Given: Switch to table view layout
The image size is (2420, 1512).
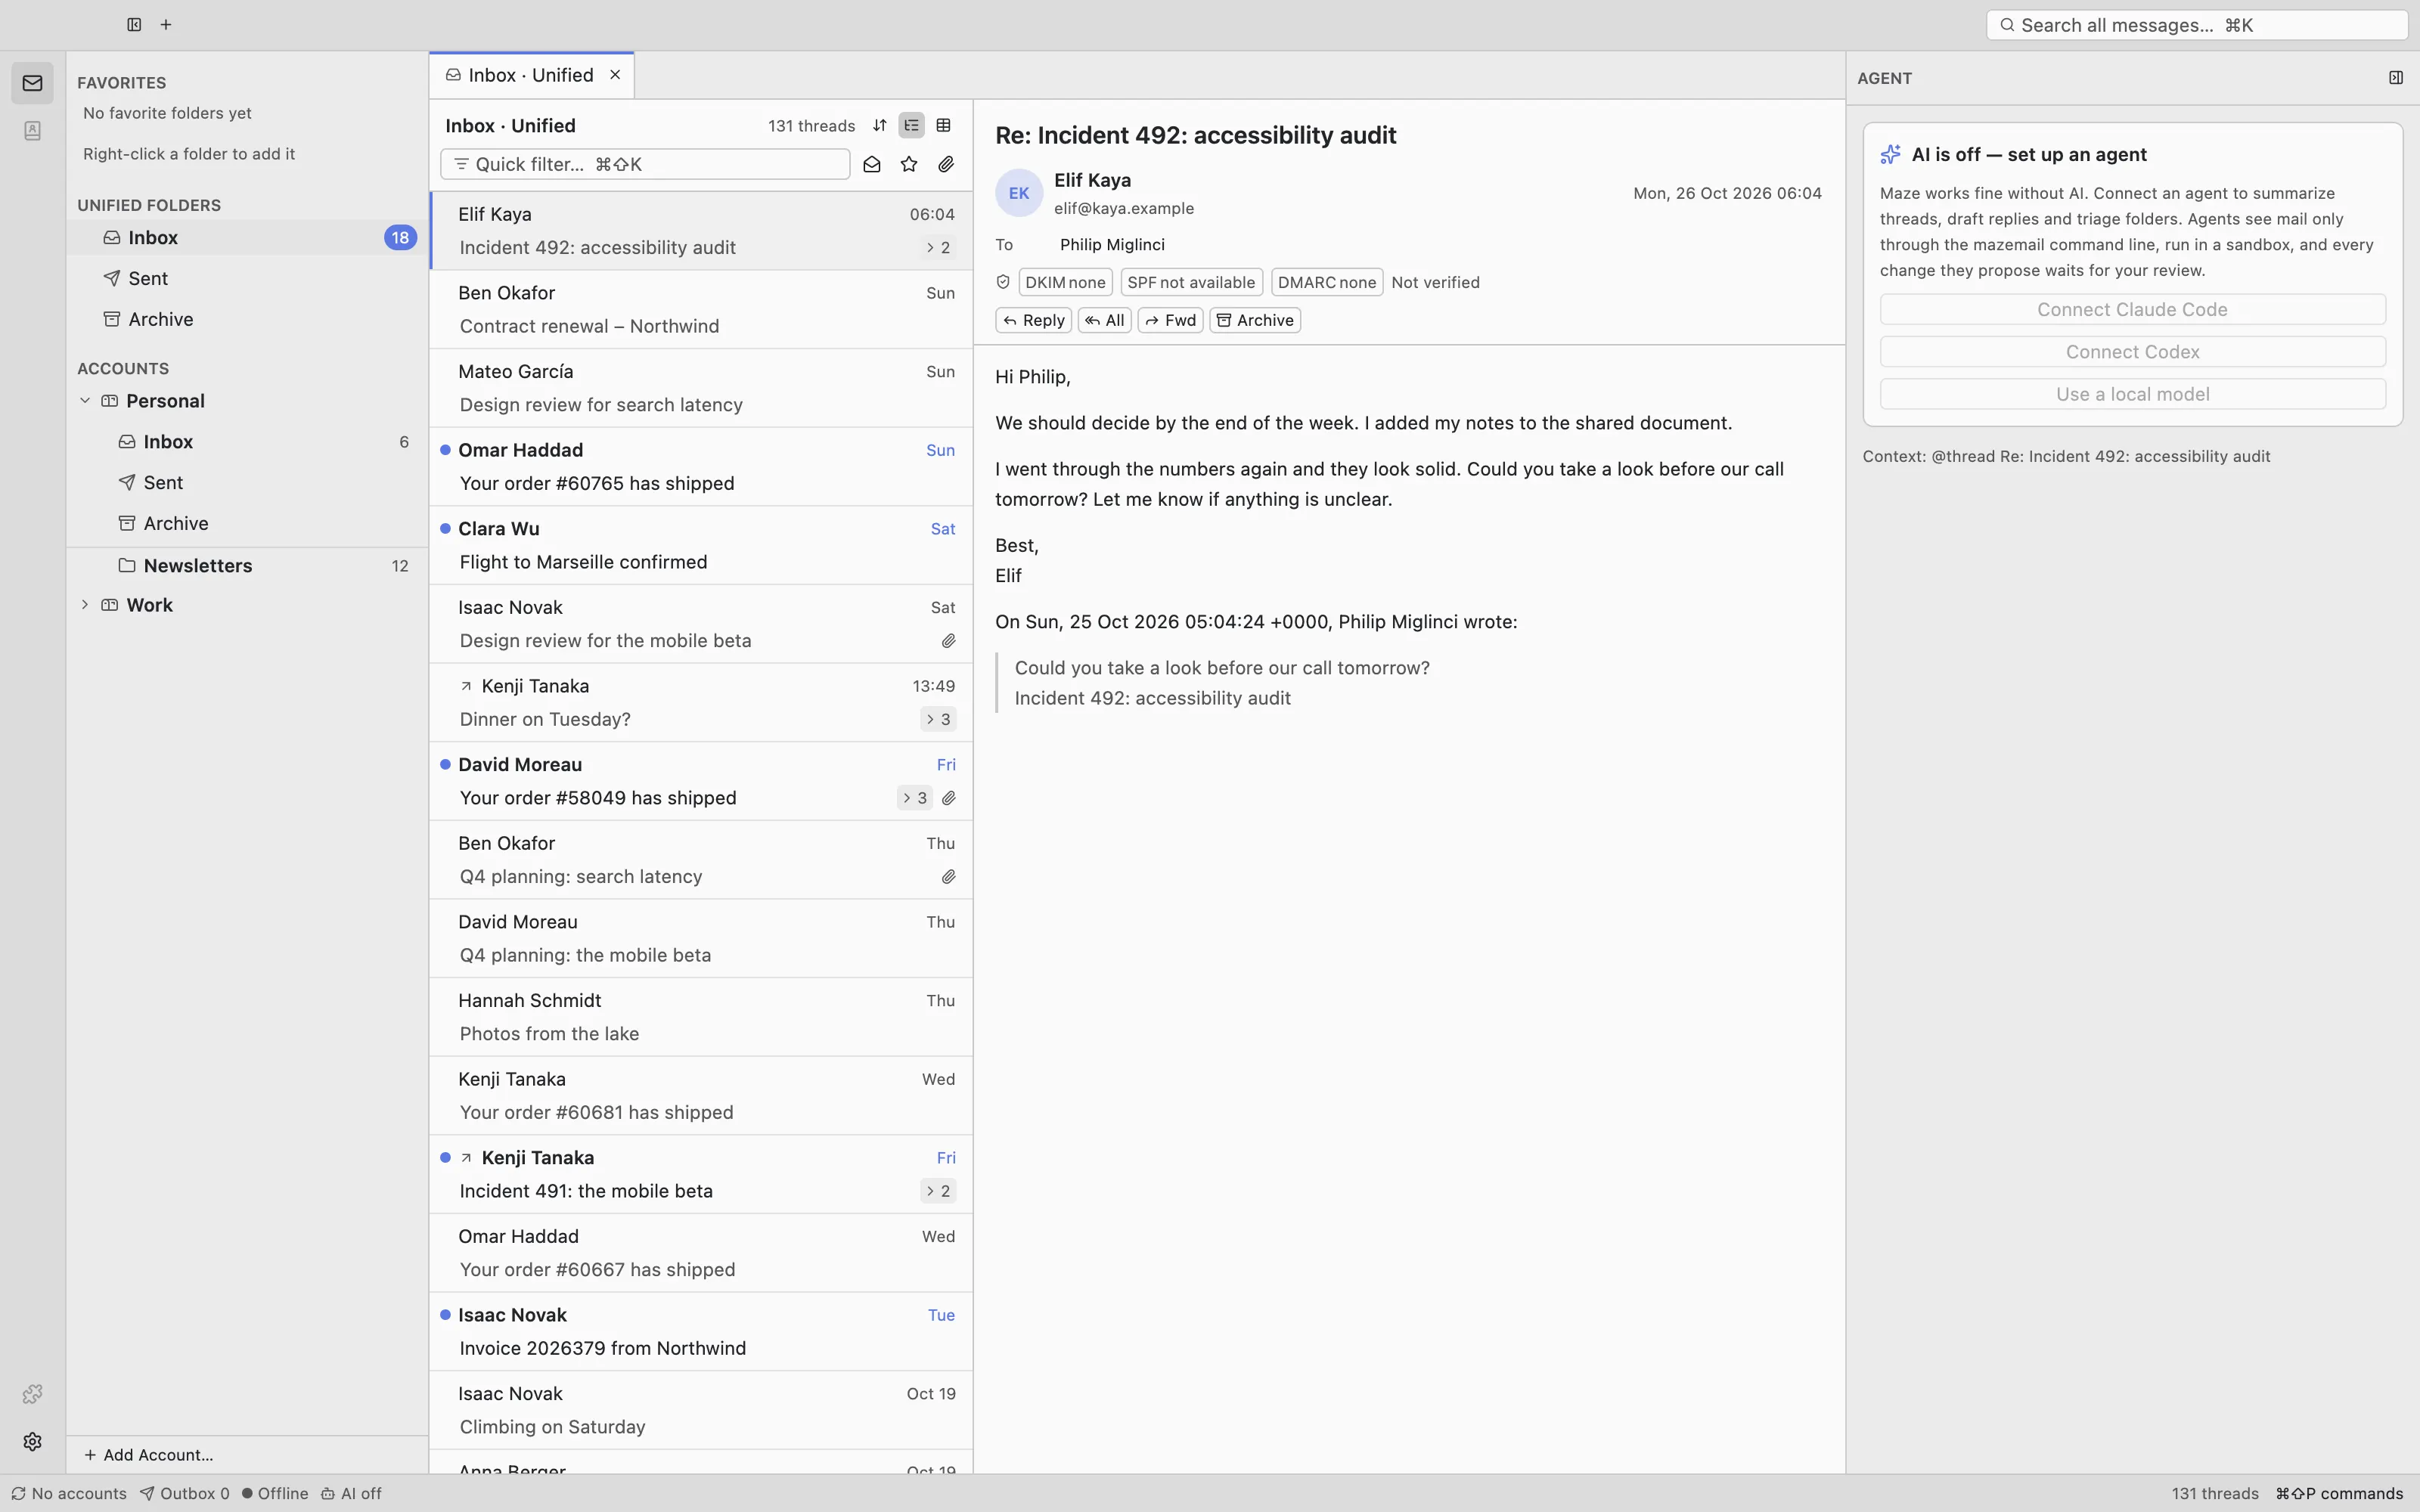Looking at the screenshot, I should point(943,125).
